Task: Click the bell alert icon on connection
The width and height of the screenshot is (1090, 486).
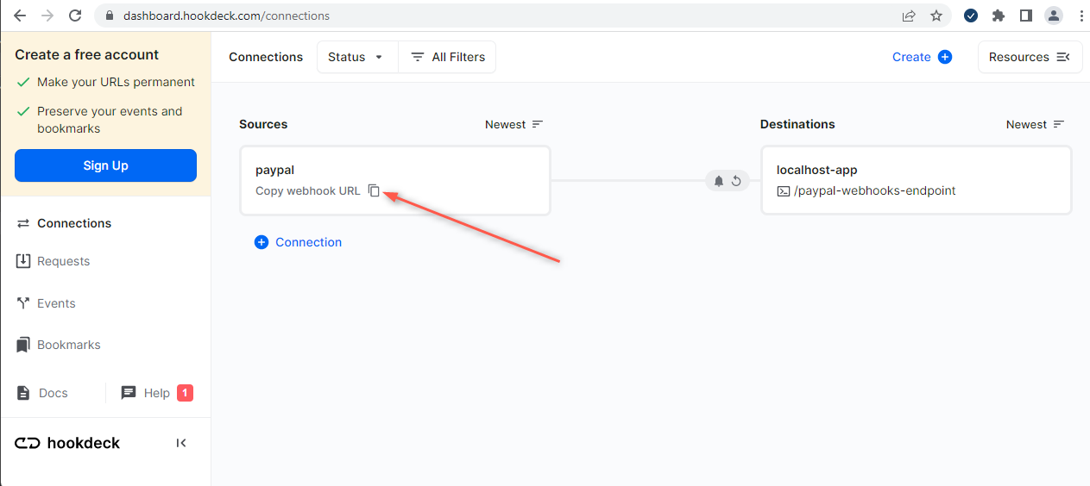Action: tap(719, 181)
